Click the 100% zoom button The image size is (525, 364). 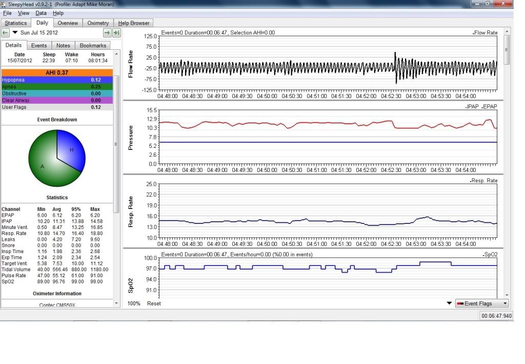click(x=134, y=303)
